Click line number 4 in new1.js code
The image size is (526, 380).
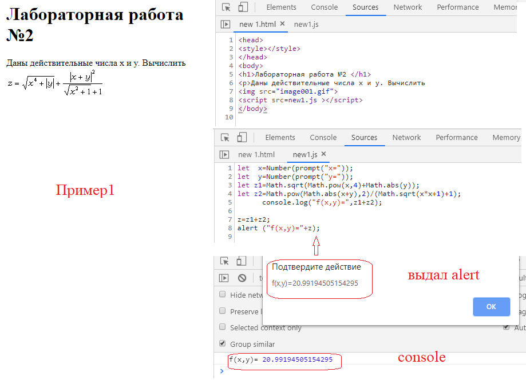(231, 194)
